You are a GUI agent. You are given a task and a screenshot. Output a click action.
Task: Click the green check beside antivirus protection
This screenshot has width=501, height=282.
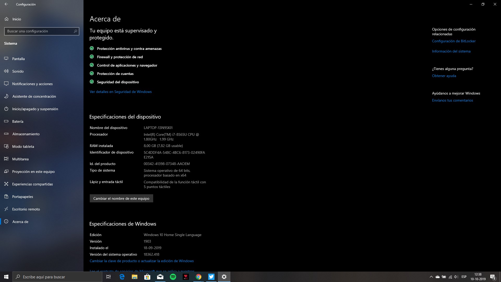click(92, 48)
